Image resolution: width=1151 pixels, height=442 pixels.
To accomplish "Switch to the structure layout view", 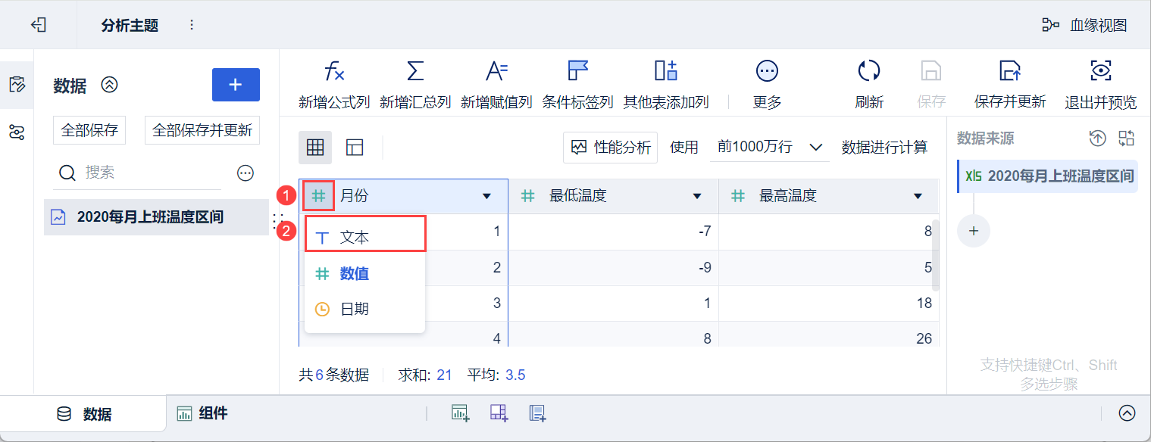I will (x=355, y=148).
